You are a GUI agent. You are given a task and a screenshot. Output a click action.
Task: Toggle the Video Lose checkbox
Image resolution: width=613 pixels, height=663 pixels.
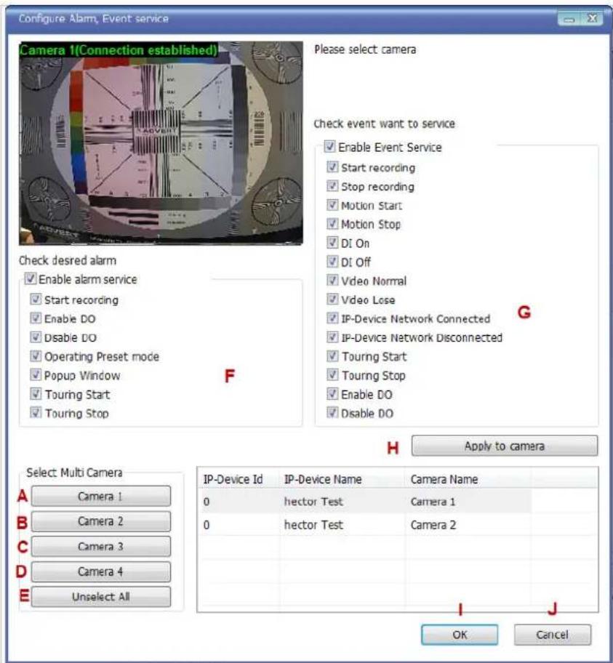pos(332,300)
